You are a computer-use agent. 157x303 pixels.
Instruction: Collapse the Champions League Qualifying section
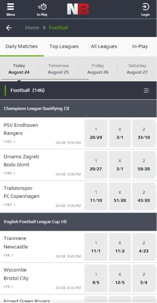click(78, 108)
